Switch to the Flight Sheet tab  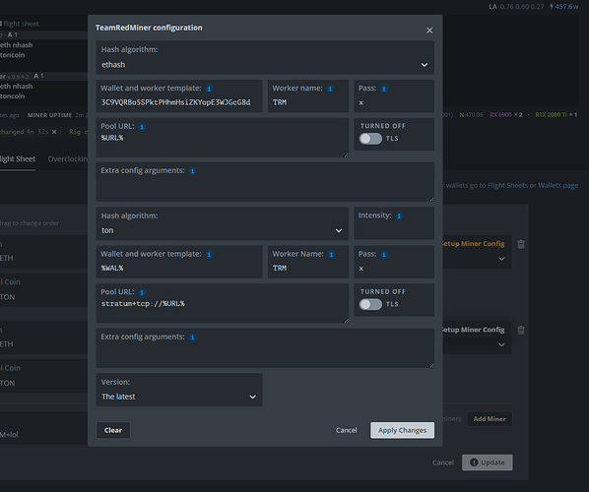(x=18, y=159)
